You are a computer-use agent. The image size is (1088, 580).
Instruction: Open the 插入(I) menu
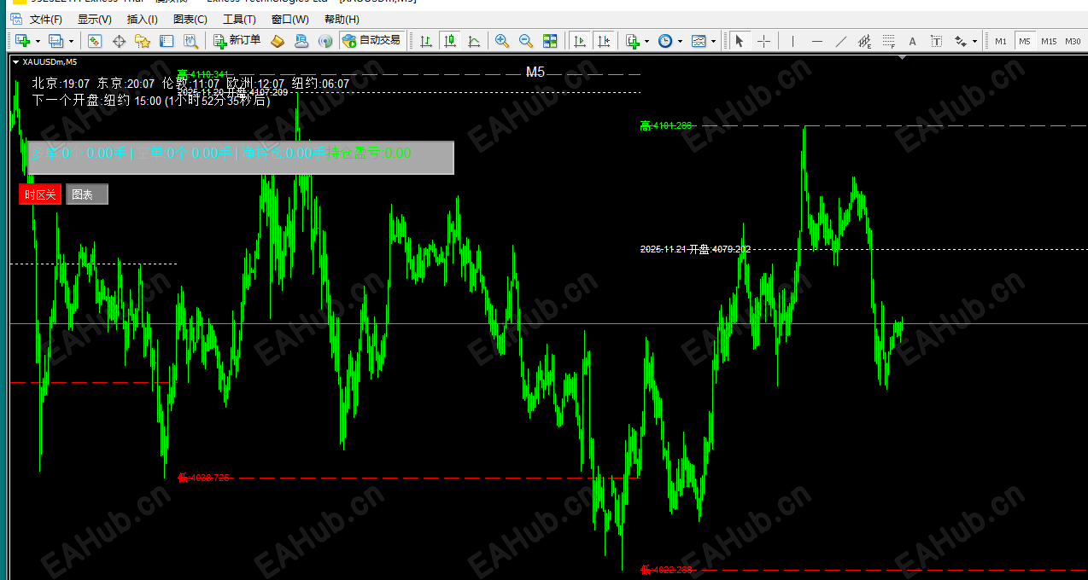point(142,19)
